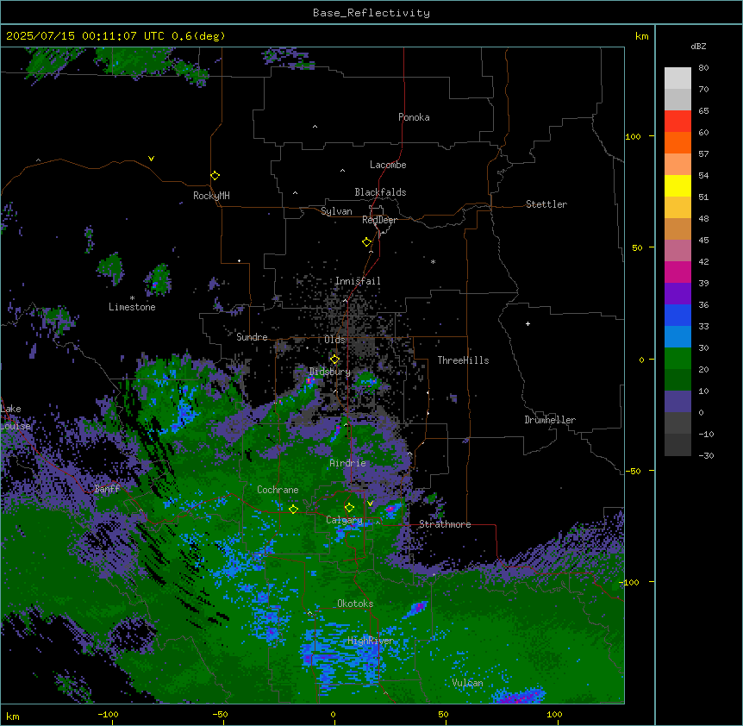Select the Olds town label
Screen dimensions: 743x726
click(x=334, y=340)
